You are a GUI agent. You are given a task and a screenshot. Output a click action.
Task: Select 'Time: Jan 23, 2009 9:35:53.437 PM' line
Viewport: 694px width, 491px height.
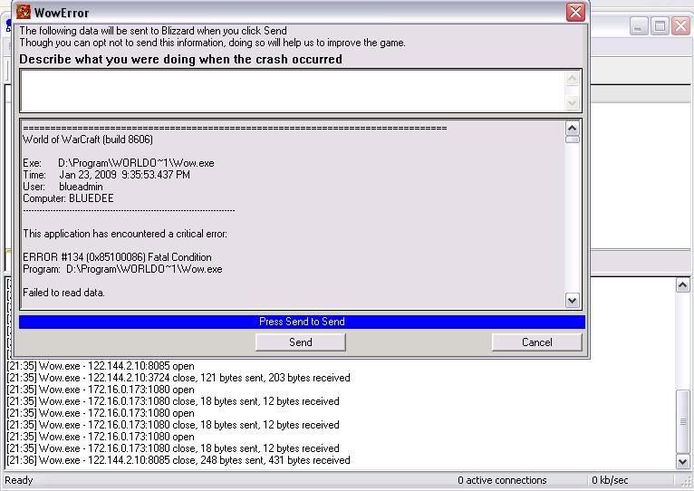click(x=106, y=175)
